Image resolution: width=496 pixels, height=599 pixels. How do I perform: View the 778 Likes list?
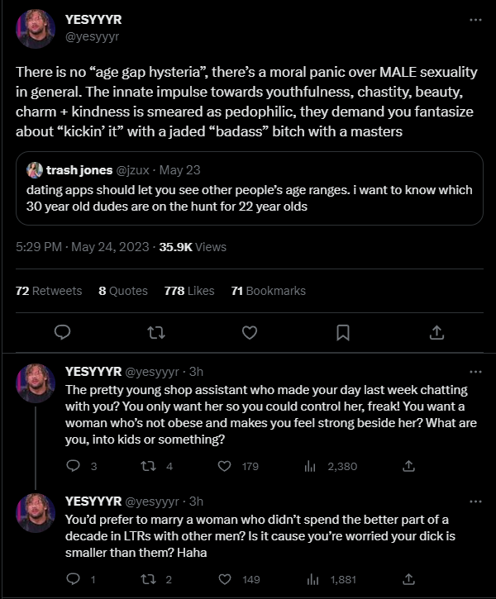click(188, 291)
